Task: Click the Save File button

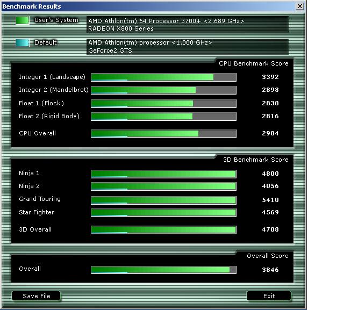Action: 37,296
